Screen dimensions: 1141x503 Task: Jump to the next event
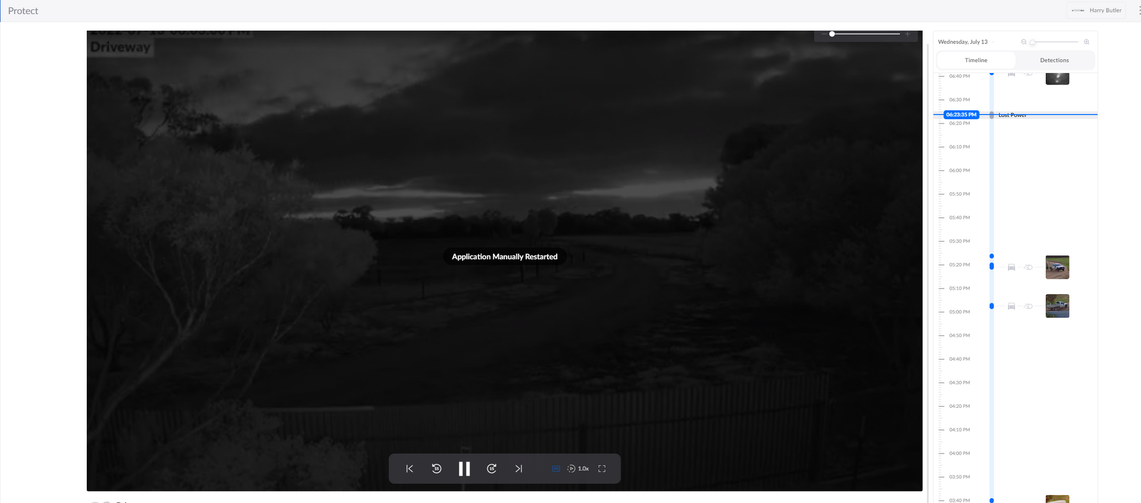(519, 469)
